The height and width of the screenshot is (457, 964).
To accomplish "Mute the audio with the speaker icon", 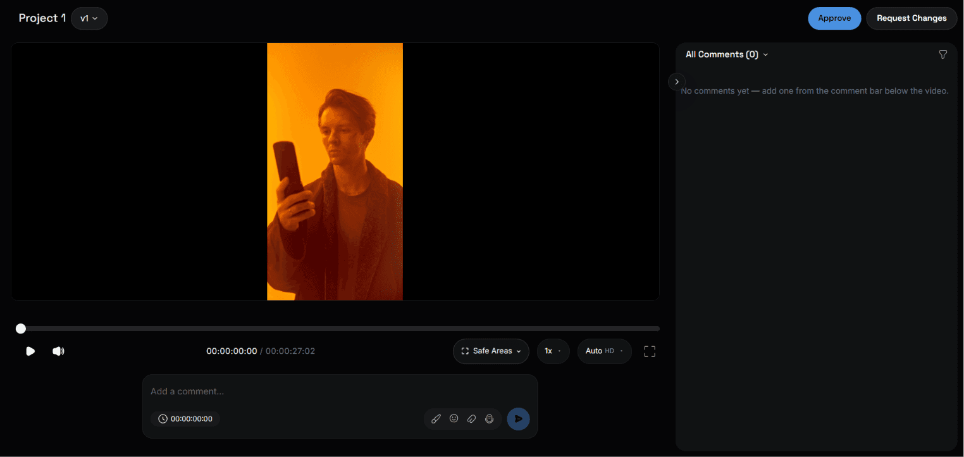I will [58, 351].
